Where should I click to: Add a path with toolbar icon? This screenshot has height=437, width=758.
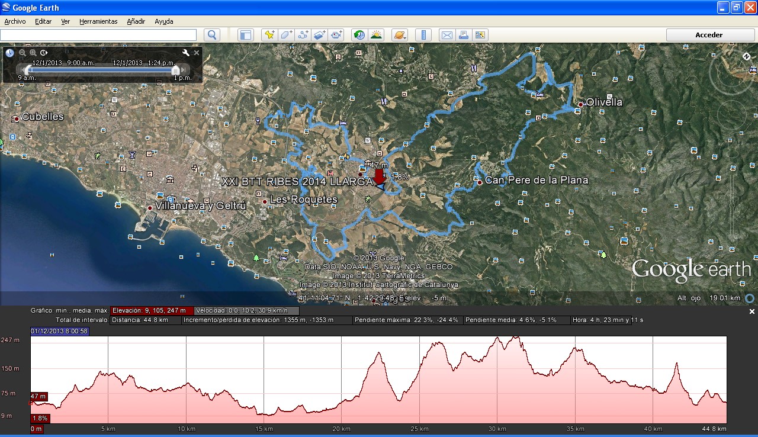tap(303, 35)
